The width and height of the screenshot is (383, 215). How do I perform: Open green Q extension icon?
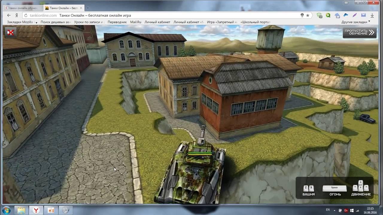328,15
